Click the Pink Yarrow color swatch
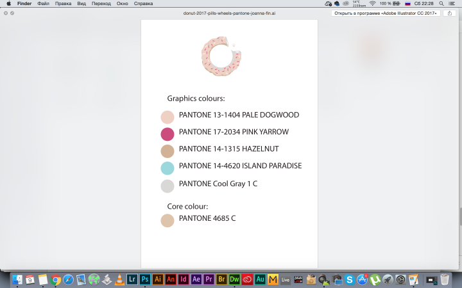 coord(167,134)
